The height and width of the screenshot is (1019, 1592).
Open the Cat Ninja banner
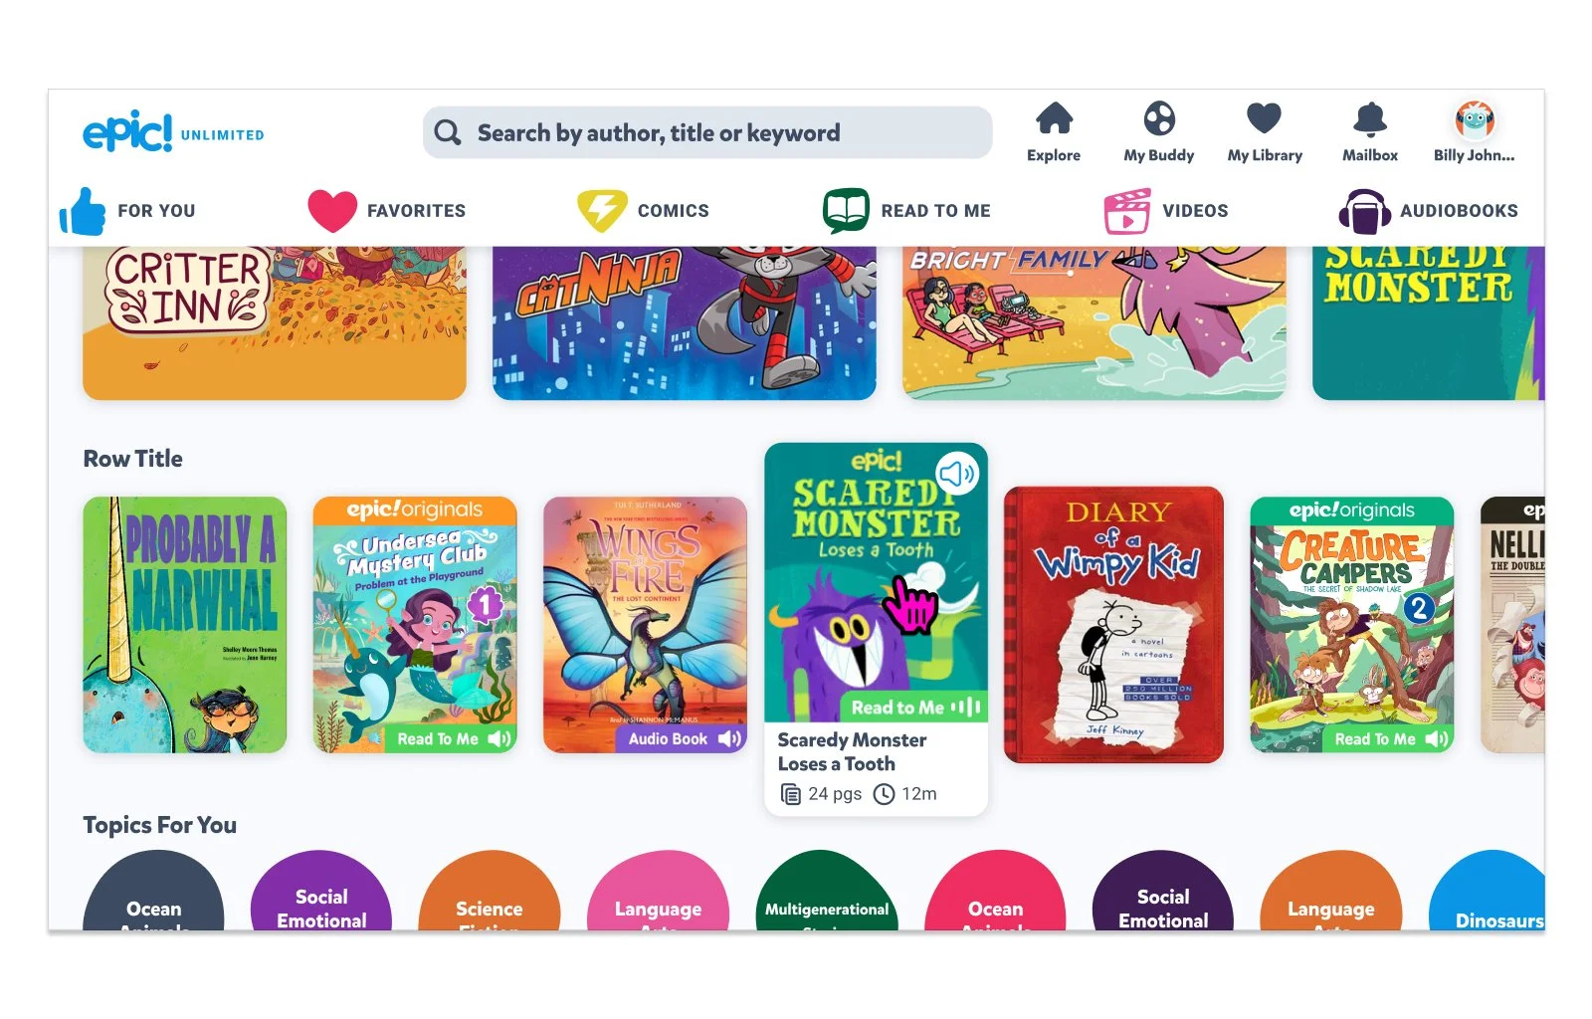pyautogui.click(x=685, y=323)
